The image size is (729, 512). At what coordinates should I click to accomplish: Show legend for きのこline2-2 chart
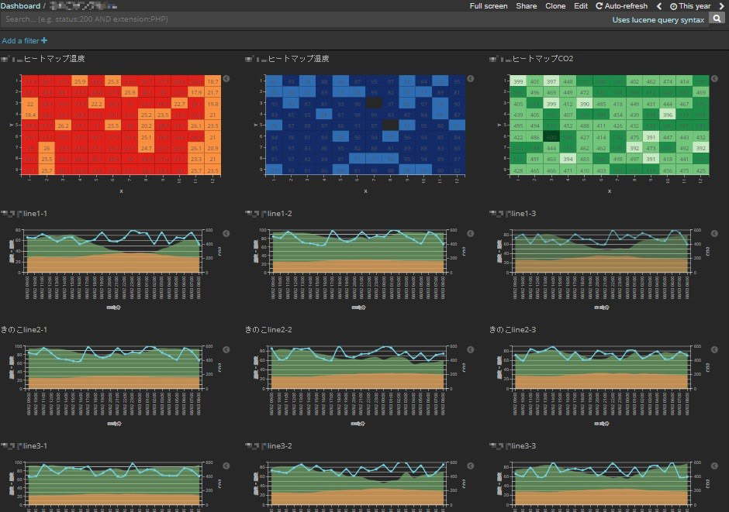[x=471, y=350]
